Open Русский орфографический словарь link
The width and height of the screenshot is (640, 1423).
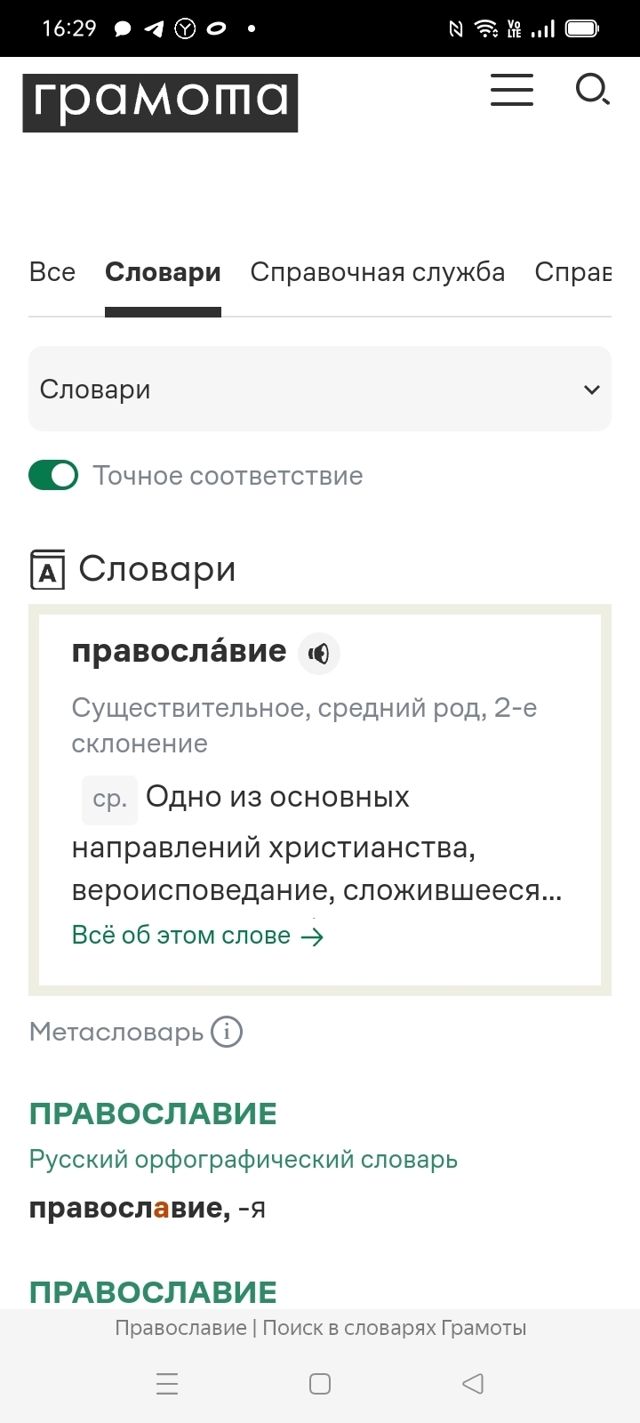point(244,1159)
